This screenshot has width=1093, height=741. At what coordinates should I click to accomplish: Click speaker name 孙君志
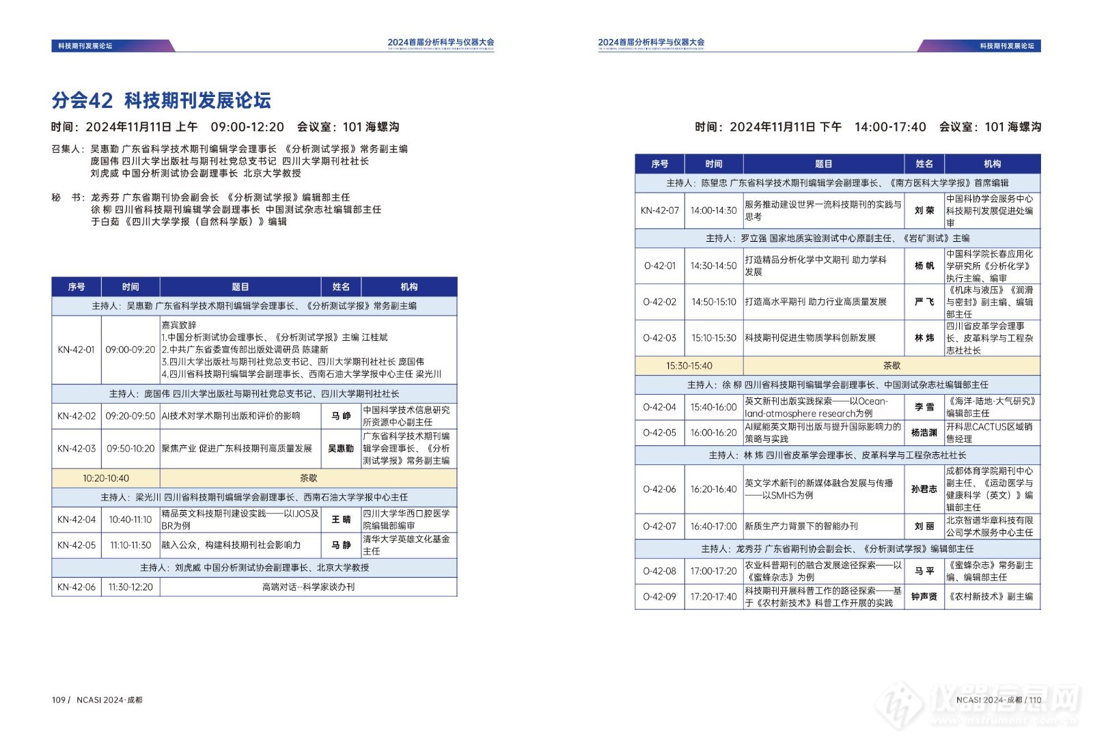pyautogui.click(x=924, y=490)
